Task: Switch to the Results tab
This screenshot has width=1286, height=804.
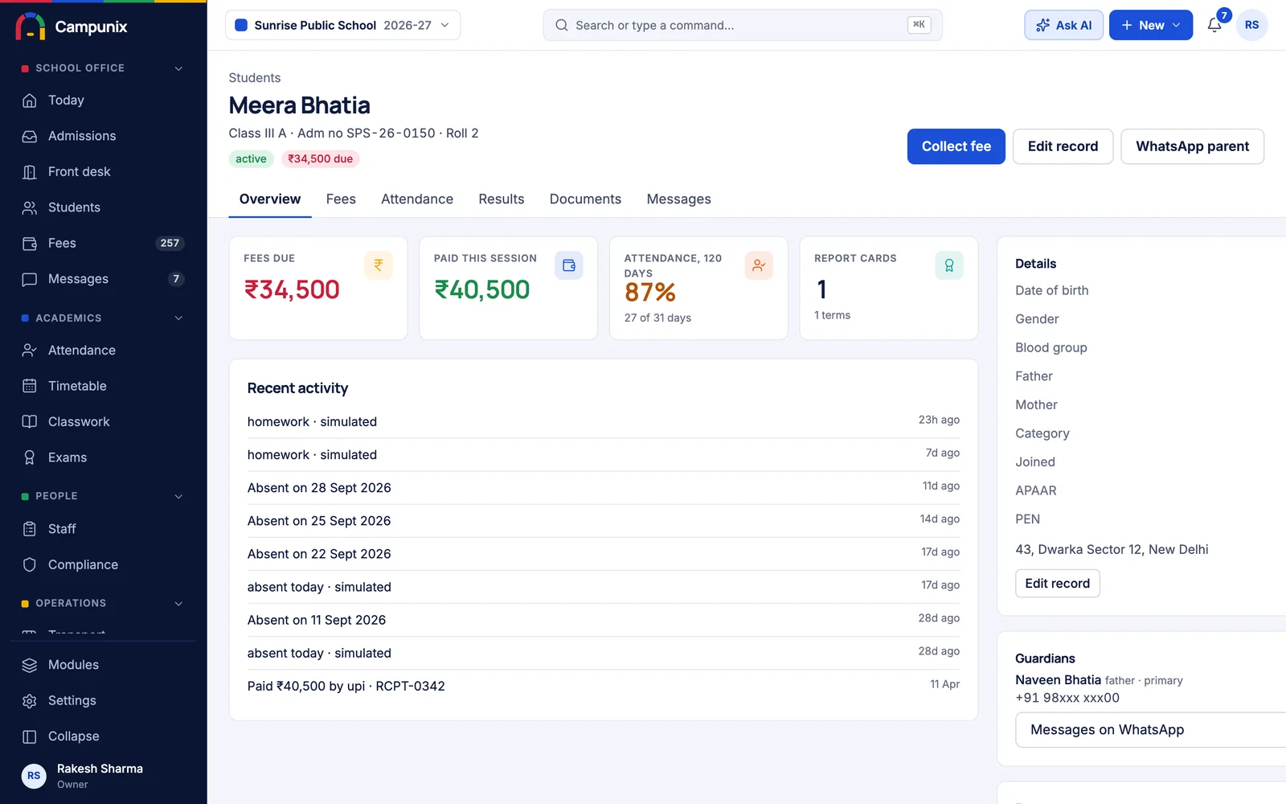Action: tap(502, 199)
